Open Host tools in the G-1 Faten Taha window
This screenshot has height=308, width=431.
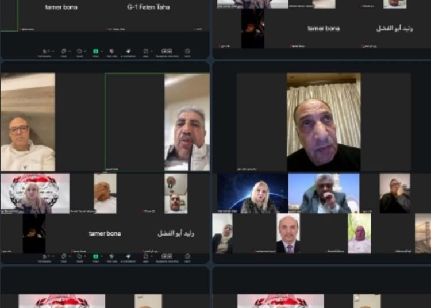[x=111, y=53]
